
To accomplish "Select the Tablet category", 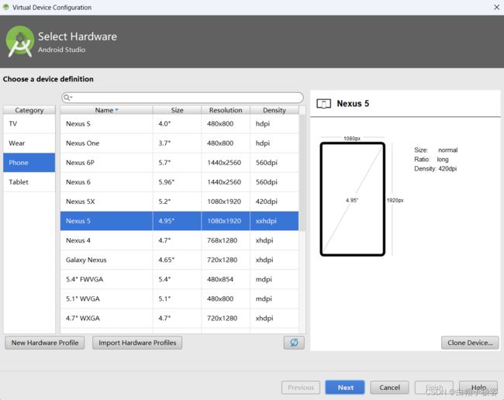I will pos(29,182).
